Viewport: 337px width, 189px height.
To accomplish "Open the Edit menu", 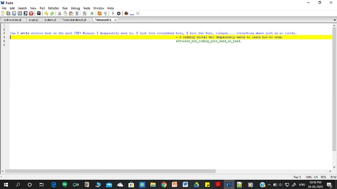I will click(12, 8).
